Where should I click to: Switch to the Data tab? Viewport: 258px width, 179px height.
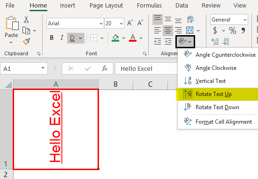(x=182, y=6)
